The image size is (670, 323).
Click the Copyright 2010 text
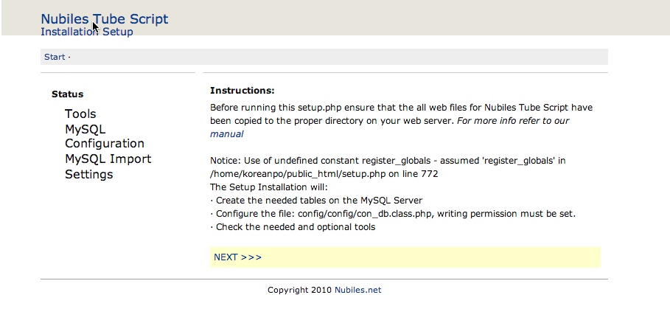tap(299, 290)
